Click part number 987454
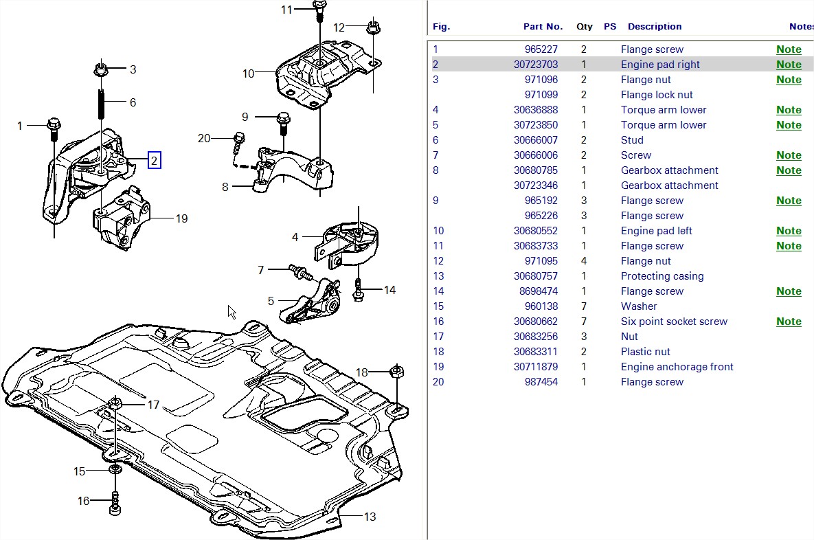The height and width of the screenshot is (540, 814). point(541,381)
